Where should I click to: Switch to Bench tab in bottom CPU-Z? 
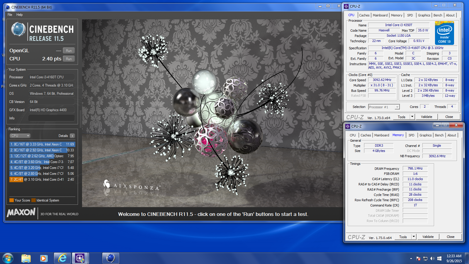[439, 135]
